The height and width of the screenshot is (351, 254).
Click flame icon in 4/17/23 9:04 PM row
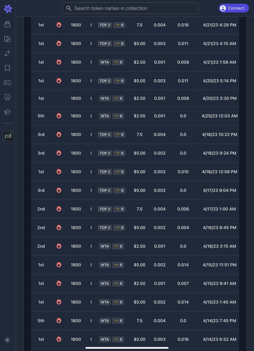point(59,190)
